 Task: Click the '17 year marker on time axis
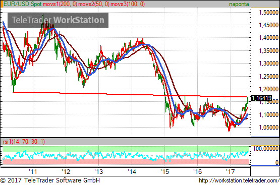(x=231, y=172)
